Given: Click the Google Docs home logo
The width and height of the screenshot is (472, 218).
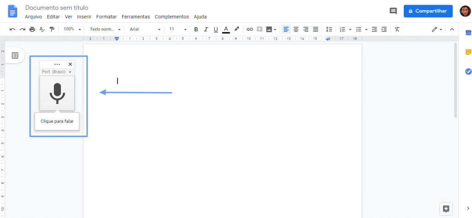Looking at the screenshot, I should [x=12, y=11].
